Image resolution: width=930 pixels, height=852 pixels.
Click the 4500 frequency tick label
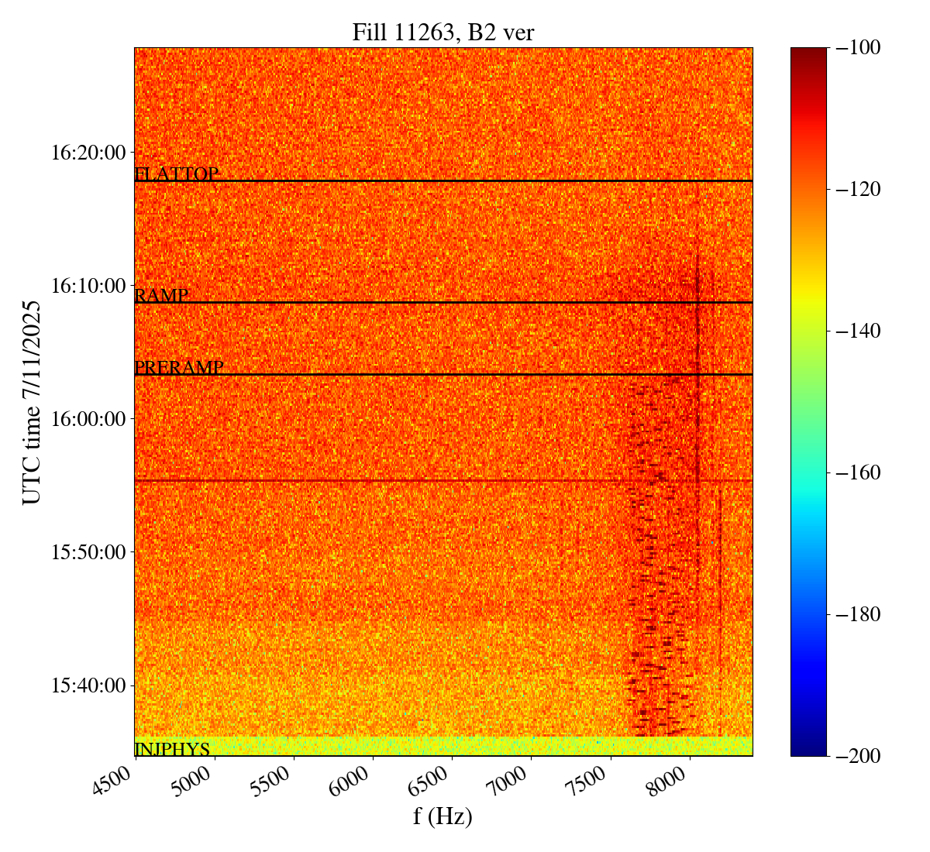click(118, 782)
